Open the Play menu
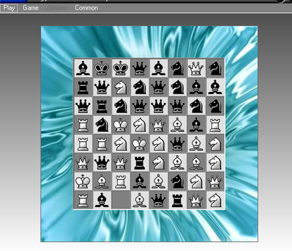292x251 pixels. point(9,8)
